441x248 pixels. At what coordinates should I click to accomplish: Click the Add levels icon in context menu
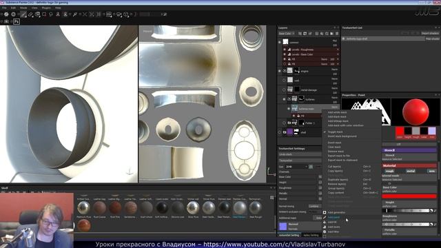pos(325,227)
